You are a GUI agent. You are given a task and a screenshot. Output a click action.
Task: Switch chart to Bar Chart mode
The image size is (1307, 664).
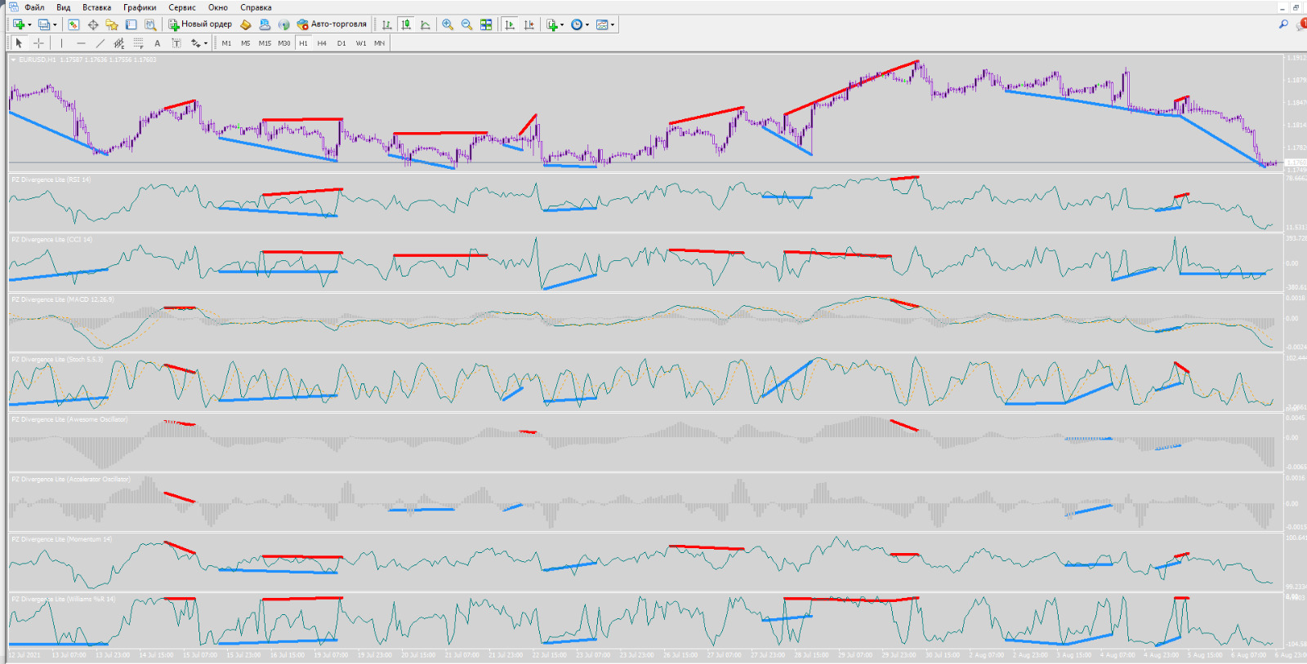point(386,24)
